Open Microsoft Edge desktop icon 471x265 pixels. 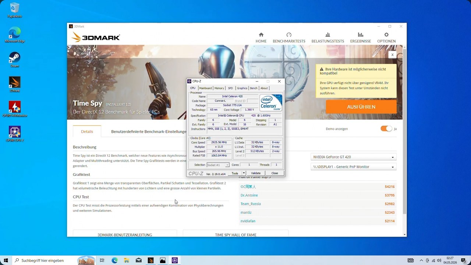(x=15, y=35)
